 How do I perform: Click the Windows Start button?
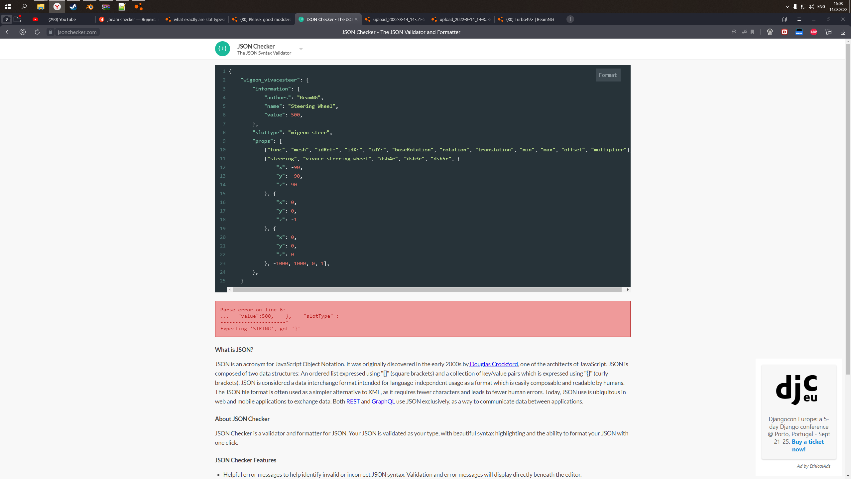(x=8, y=6)
